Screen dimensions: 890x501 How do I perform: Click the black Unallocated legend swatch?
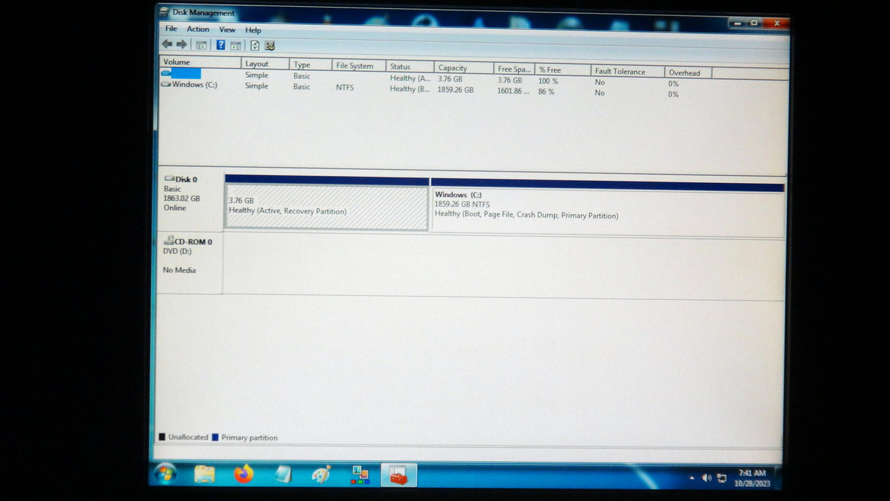pyautogui.click(x=162, y=437)
